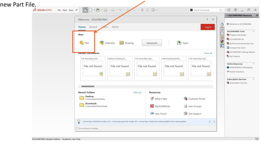Open the Desktop recent folder
Screen dimensions: 261x144
[92, 98]
